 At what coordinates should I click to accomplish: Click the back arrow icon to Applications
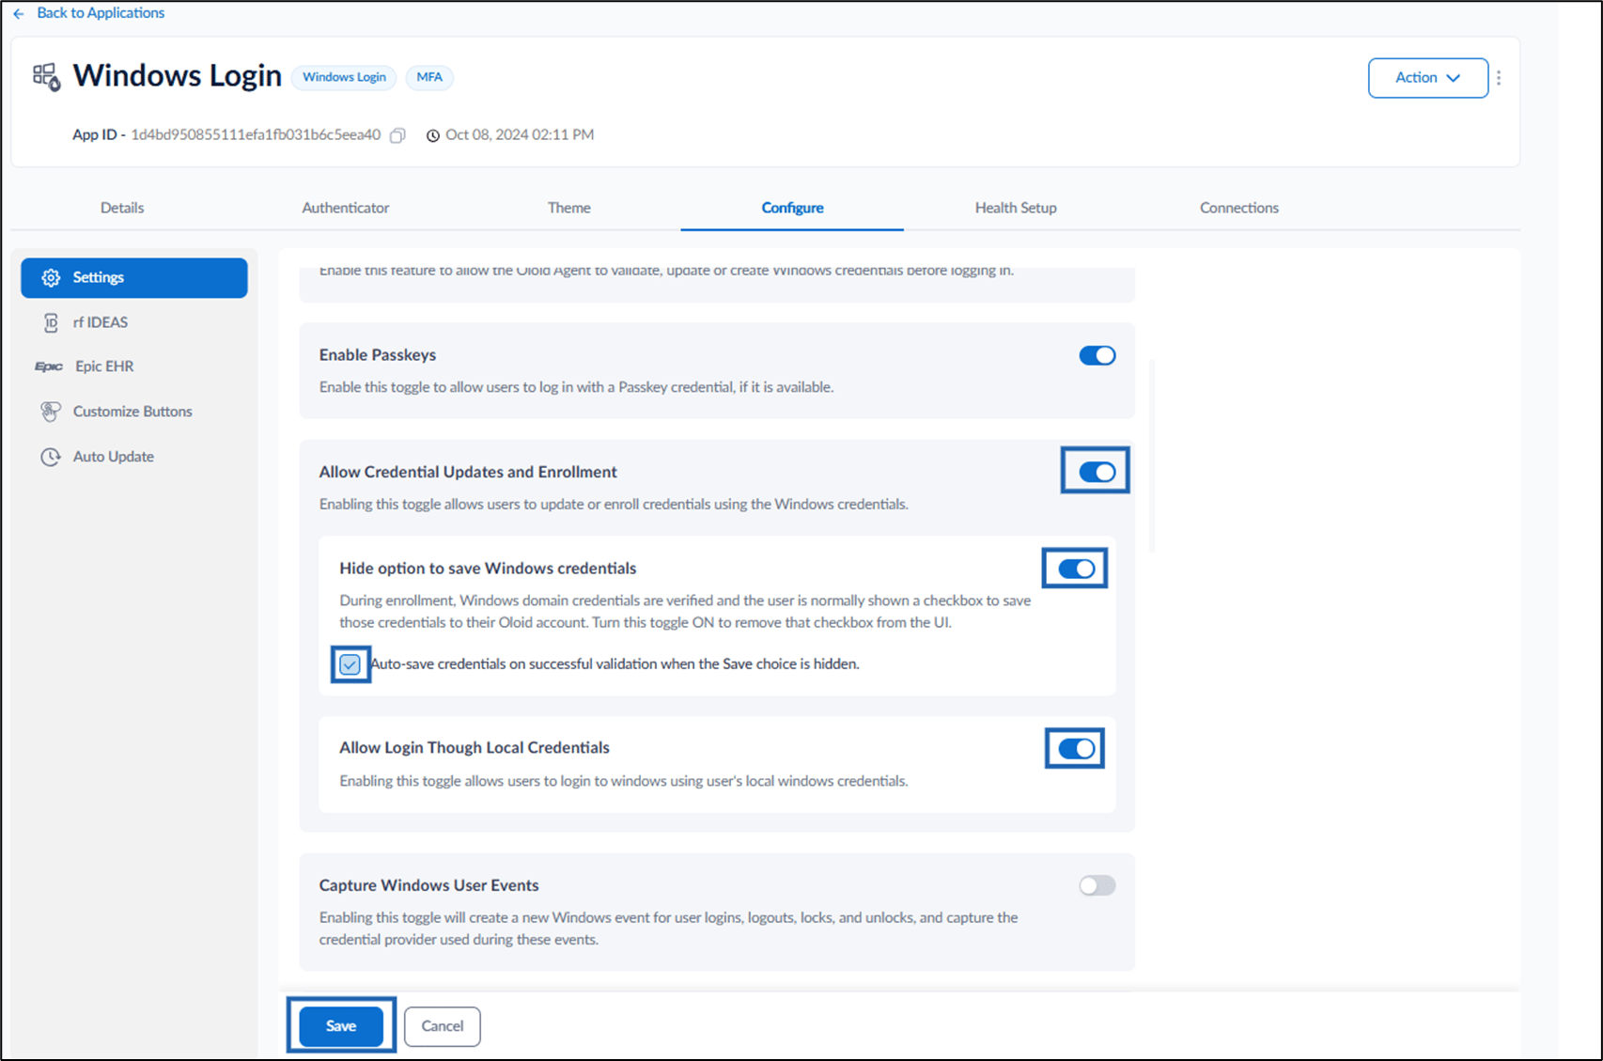[x=19, y=13]
